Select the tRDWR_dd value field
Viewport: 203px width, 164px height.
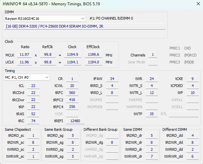(x=193, y=142)
